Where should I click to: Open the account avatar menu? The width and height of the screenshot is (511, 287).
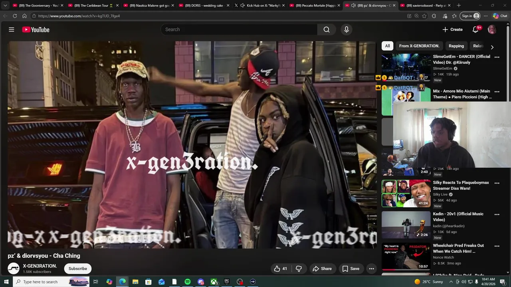click(x=492, y=29)
